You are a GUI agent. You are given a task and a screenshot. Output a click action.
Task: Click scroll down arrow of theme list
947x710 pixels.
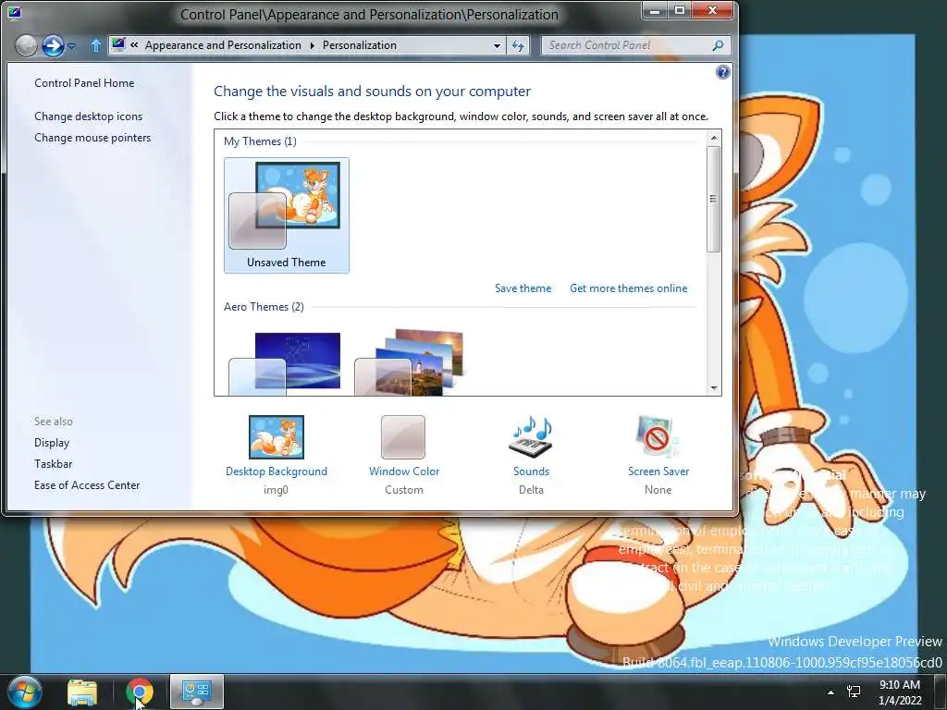click(714, 388)
